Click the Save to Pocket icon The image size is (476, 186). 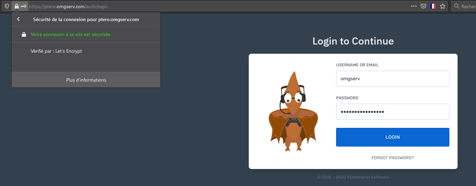pyautogui.click(x=423, y=6)
